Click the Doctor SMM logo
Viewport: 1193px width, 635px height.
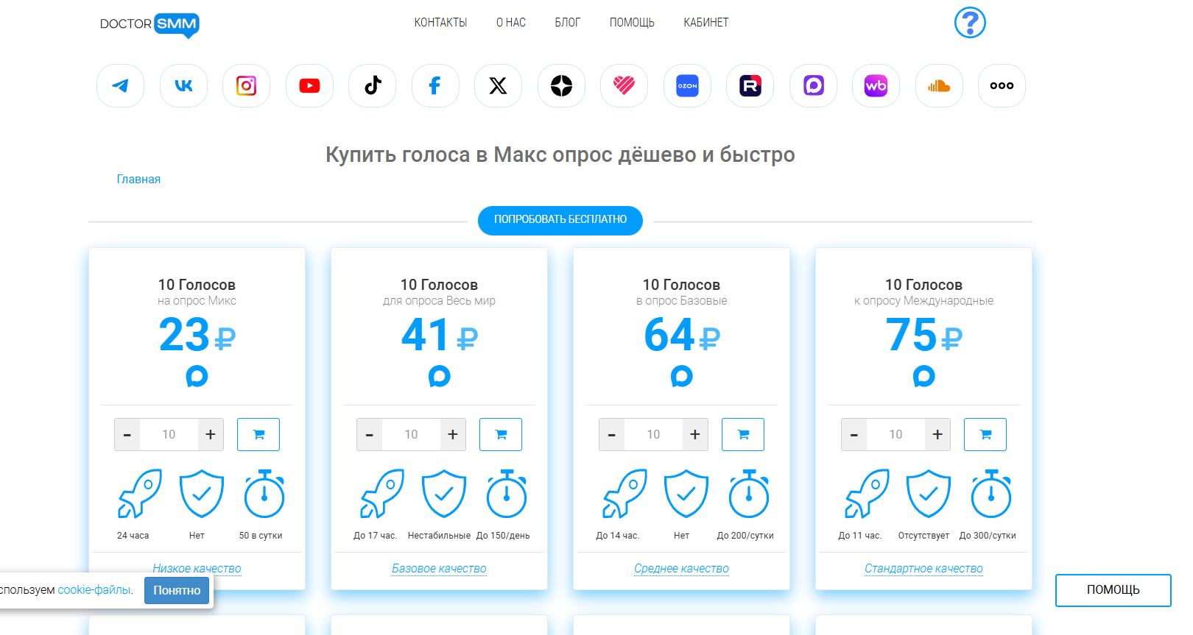pyautogui.click(x=149, y=24)
